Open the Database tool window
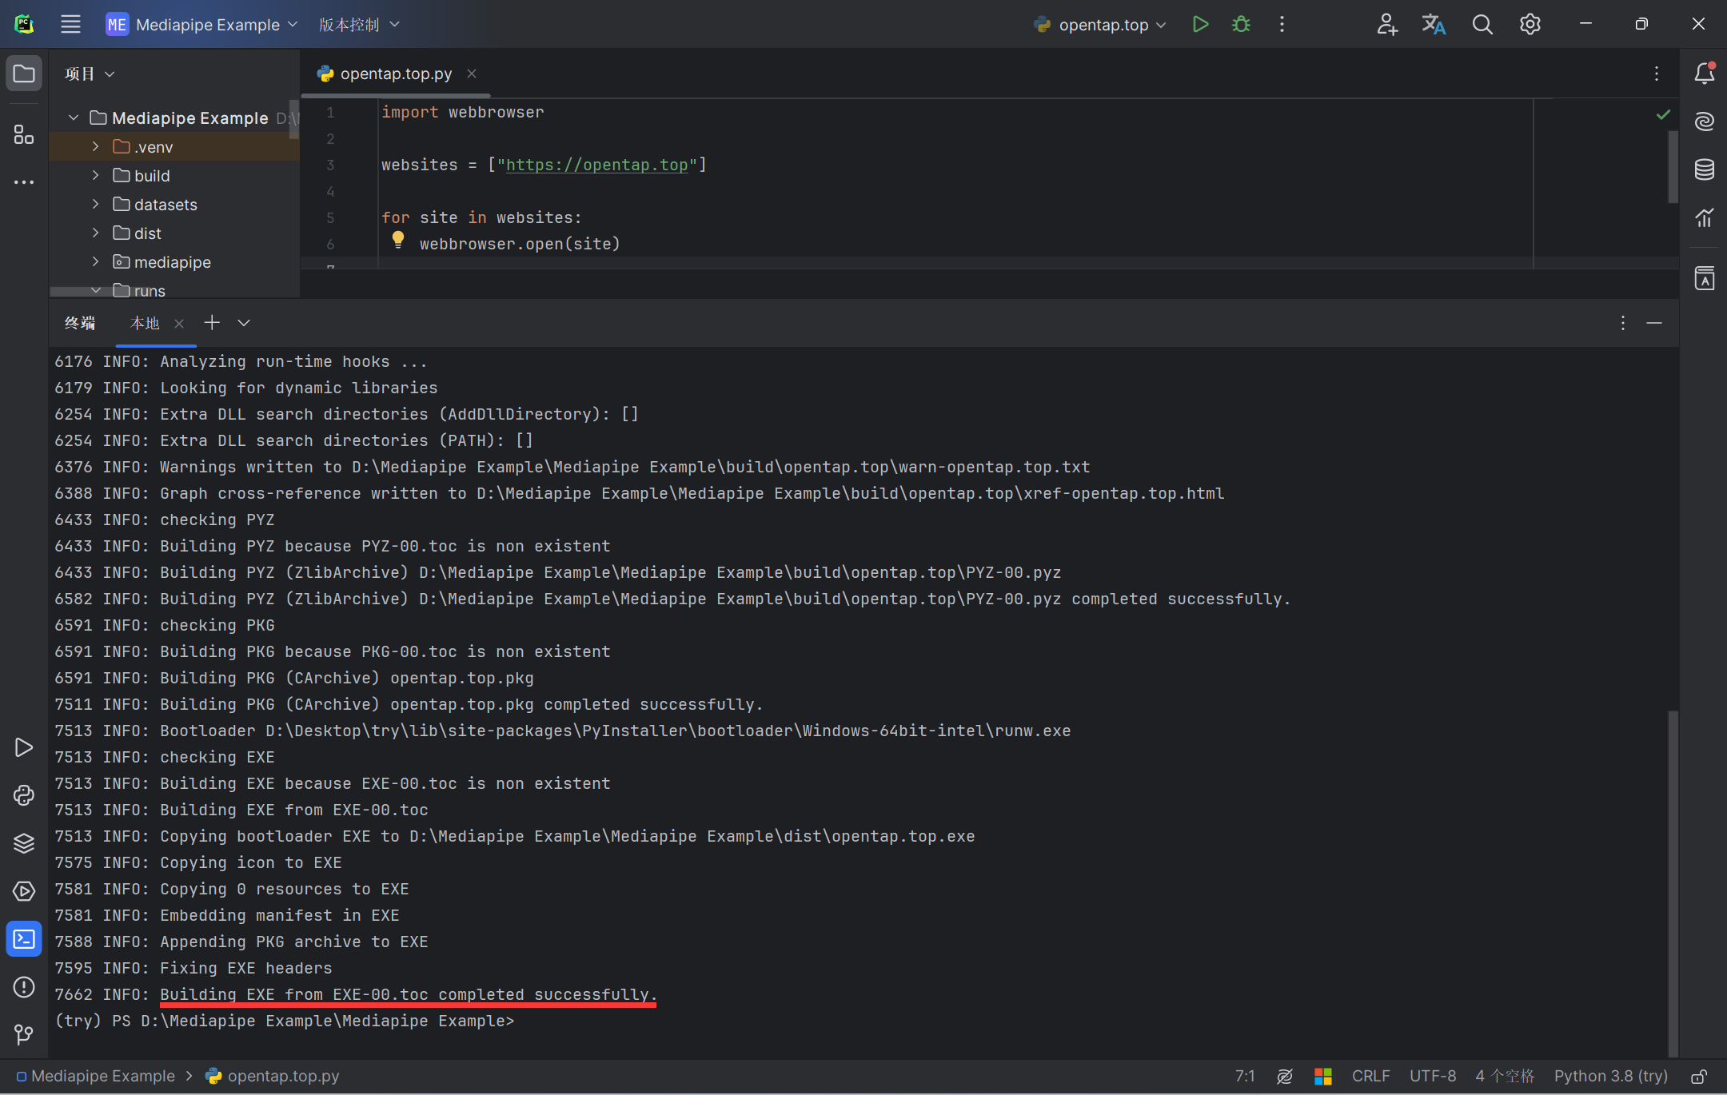Image resolution: width=1727 pixels, height=1095 pixels. click(1704, 169)
